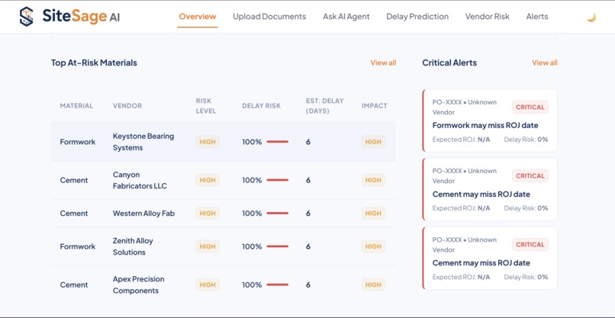Click the RISK LEVEL column header
This screenshot has width=615, height=318.
coord(206,106)
